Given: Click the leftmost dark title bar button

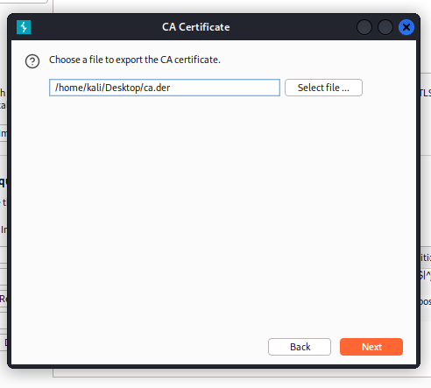Looking at the screenshot, I should point(364,27).
